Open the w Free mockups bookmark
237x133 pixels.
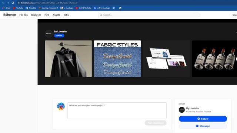coord(102,8)
